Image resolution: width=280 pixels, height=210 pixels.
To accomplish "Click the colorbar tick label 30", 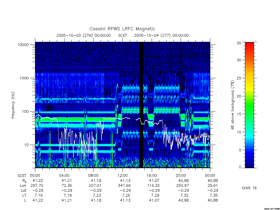I will tap(239, 60).
